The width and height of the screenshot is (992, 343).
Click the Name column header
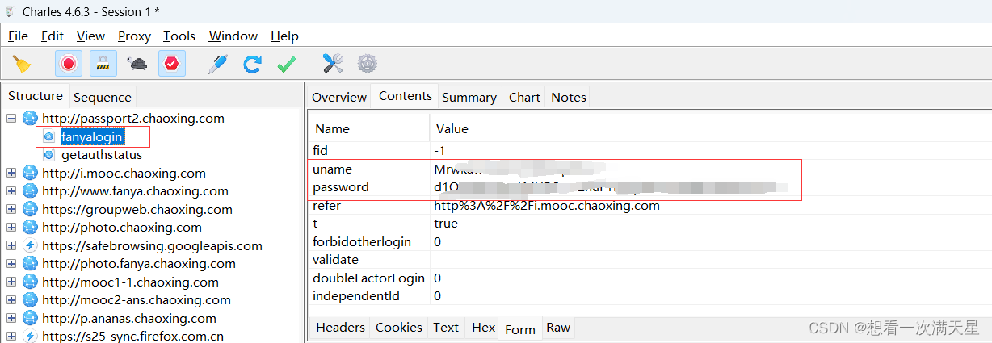(332, 128)
